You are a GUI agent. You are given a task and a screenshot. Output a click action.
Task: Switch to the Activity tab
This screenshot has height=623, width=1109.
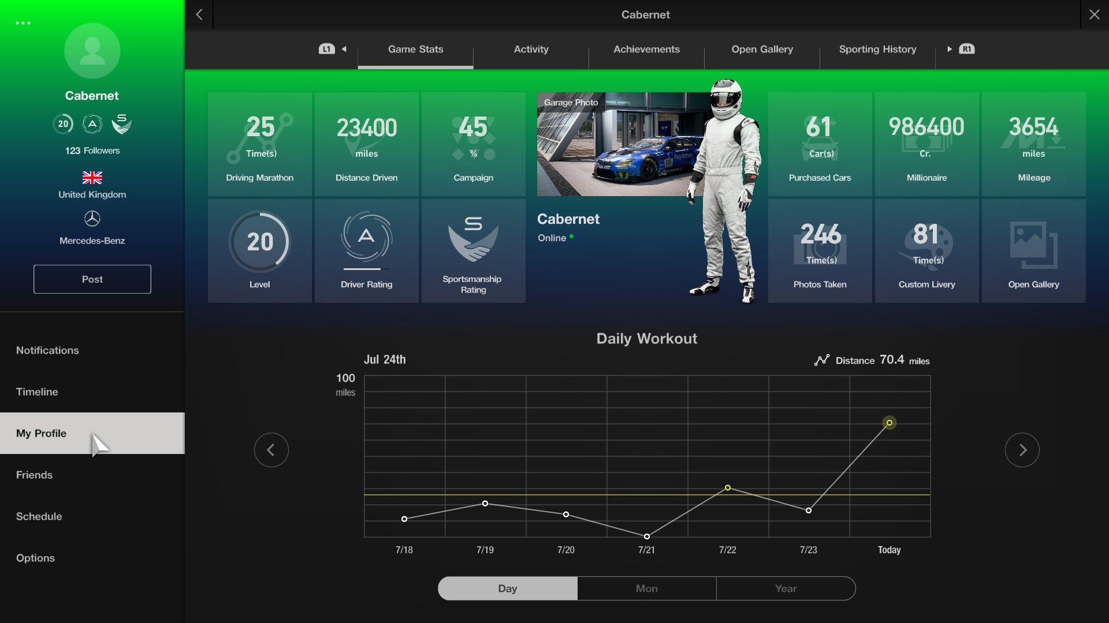pos(530,50)
